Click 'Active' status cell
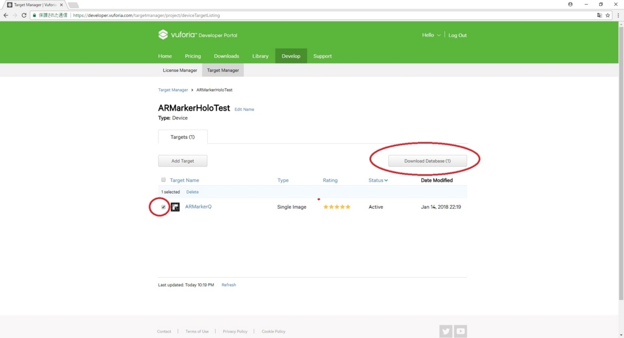 (375, 207)
